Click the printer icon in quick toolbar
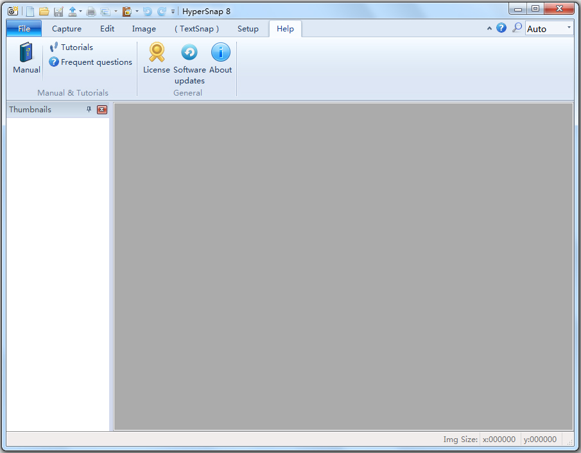This screenshot has height=453, width=581. pos(91,12)
